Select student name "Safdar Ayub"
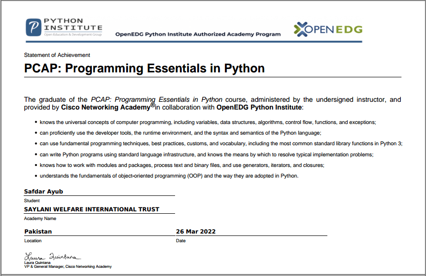The width and height of the screenshot is (426, 276). (x=44, y=192)
